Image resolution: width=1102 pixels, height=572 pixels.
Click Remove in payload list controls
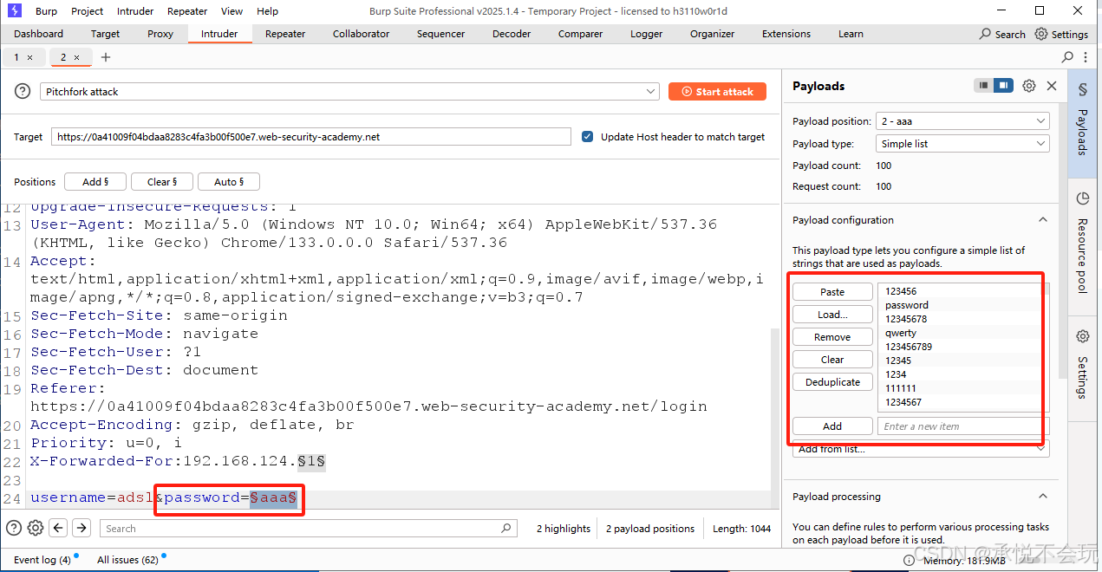click(832, 337)
